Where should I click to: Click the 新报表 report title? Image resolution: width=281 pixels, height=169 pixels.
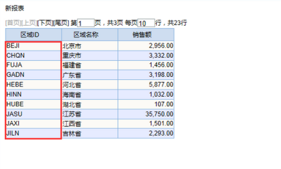click(x=15, y=8)
